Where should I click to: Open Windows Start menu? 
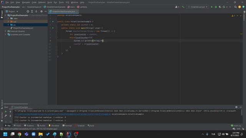5,134
